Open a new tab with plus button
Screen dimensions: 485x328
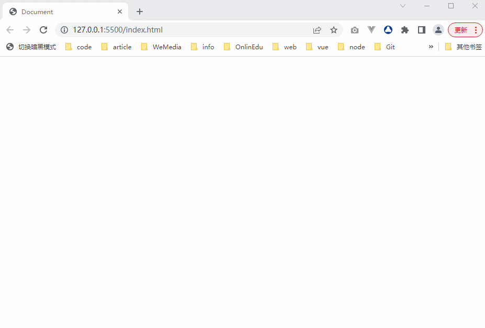point(140,12)
